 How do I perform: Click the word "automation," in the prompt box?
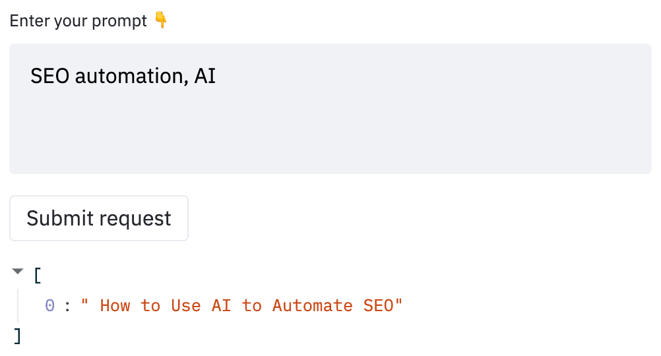click(131, 76)
